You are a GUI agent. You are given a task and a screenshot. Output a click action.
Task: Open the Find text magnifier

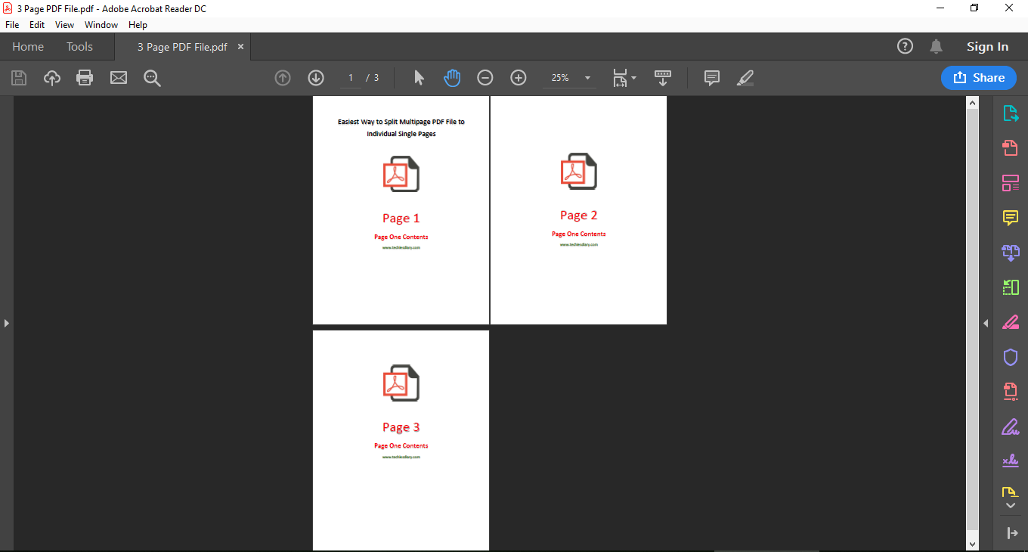153,78
